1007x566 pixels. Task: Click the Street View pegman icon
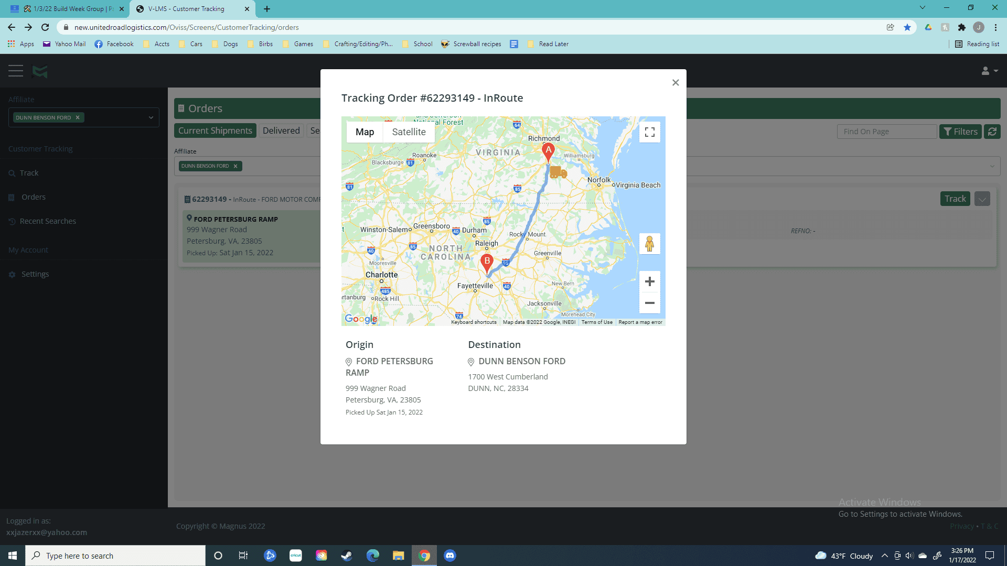(650, 244)
